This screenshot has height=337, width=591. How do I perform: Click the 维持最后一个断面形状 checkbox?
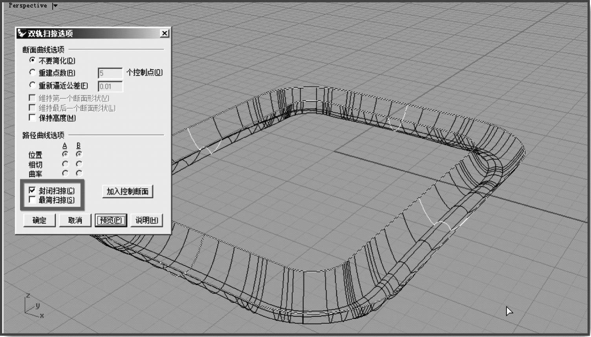(x=33, y=108)
